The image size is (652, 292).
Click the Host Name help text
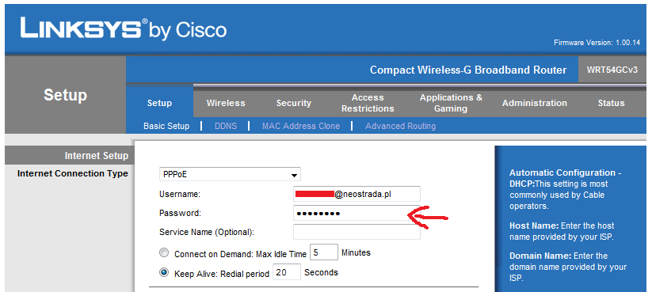(562, 231)
